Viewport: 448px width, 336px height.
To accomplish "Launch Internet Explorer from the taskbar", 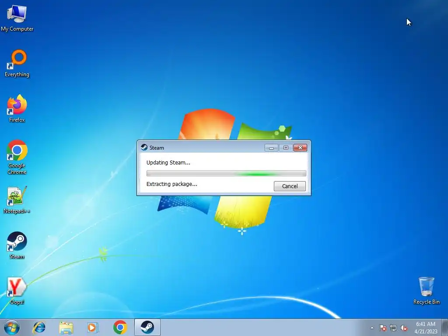I will click(39, 327).
